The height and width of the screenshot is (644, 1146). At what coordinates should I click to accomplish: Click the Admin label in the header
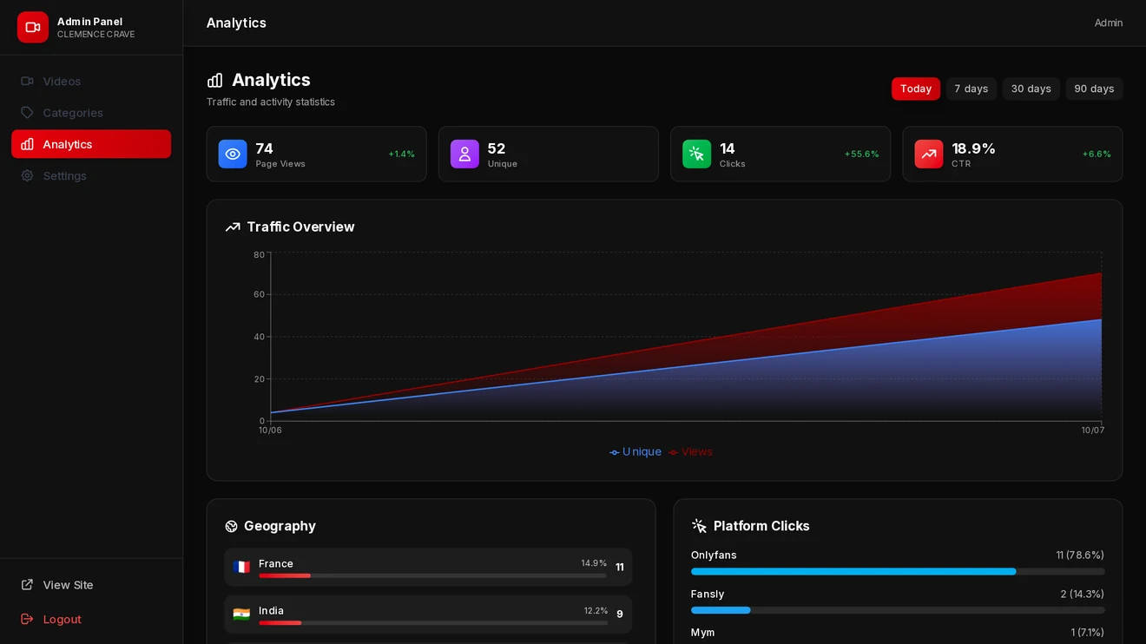[x=1109, y=23]
